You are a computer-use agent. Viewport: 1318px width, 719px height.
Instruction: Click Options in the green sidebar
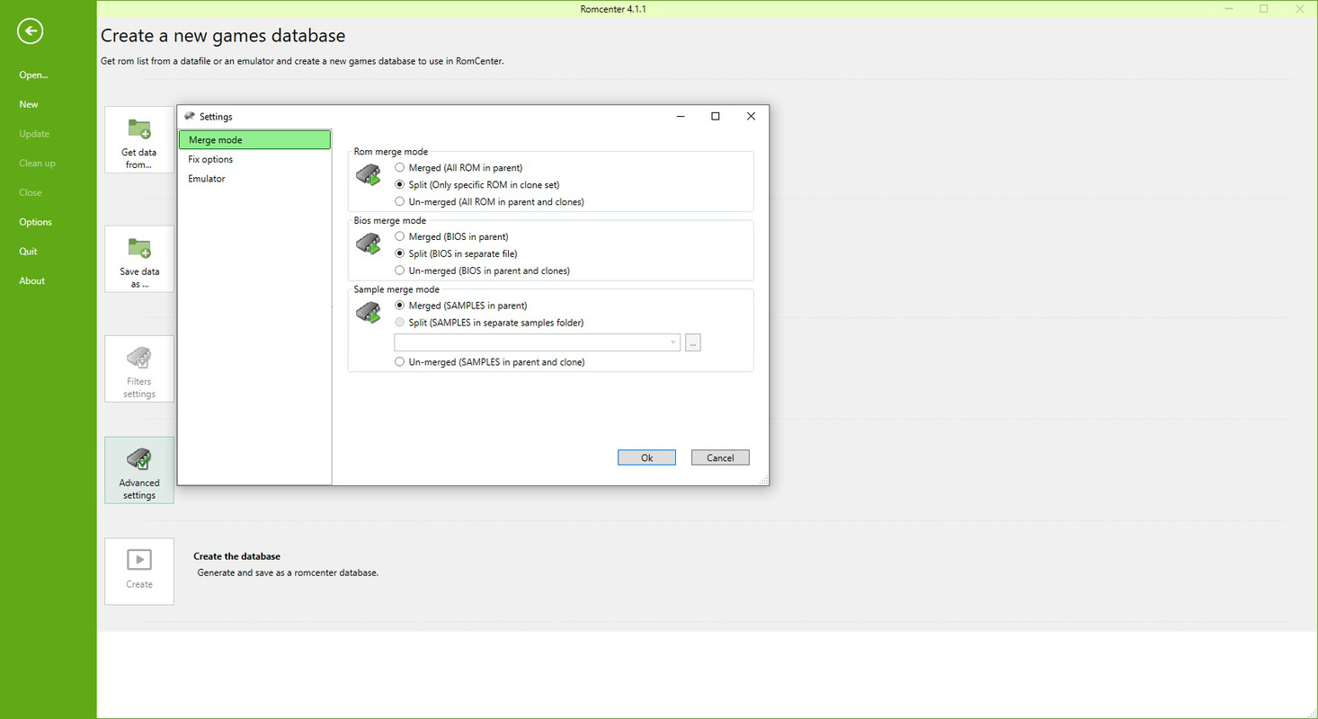[35, 222]
